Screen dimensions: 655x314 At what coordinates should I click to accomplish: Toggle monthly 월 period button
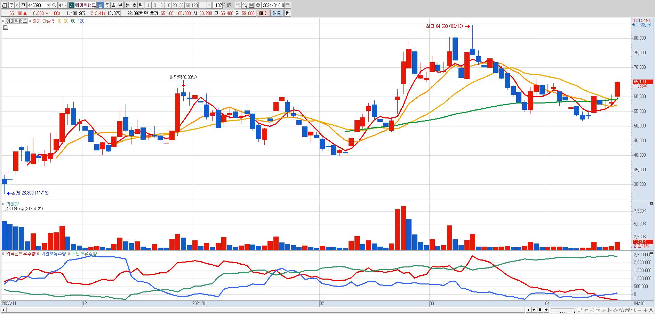point(113,5)
